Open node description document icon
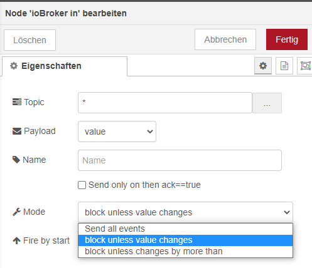The height and width of the screenshot is (268, 312). pyautogui.click(x=284, y=66)
